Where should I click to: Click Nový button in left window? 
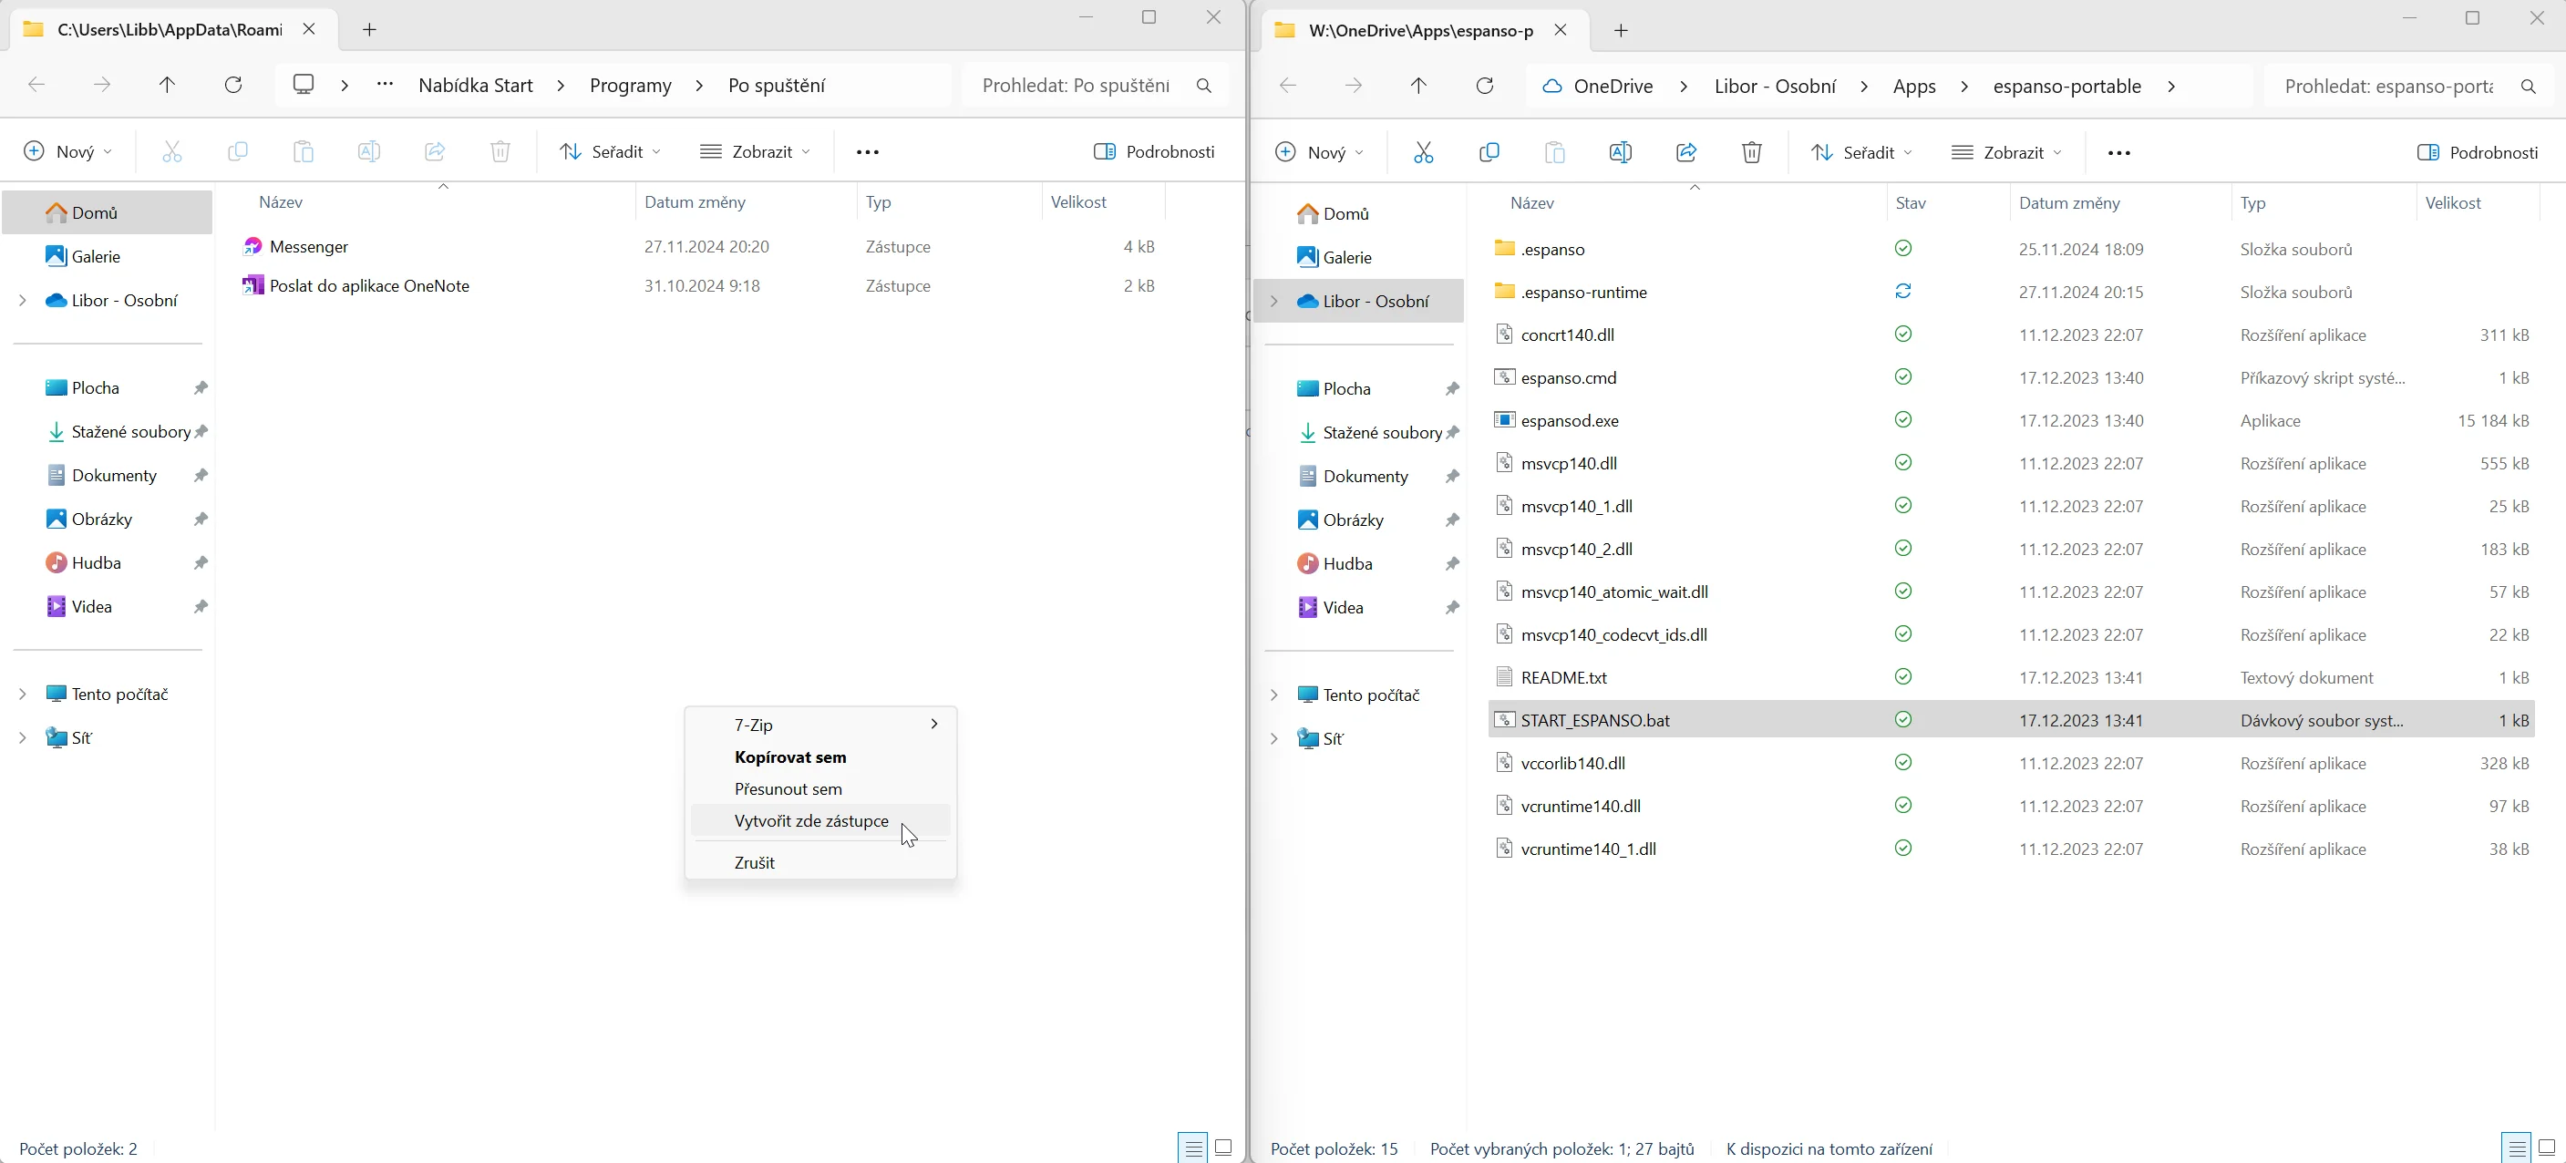pos(67,151)
